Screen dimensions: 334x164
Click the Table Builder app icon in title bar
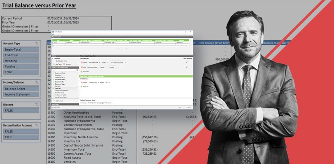pyautogui.click(x=53, y=32)
